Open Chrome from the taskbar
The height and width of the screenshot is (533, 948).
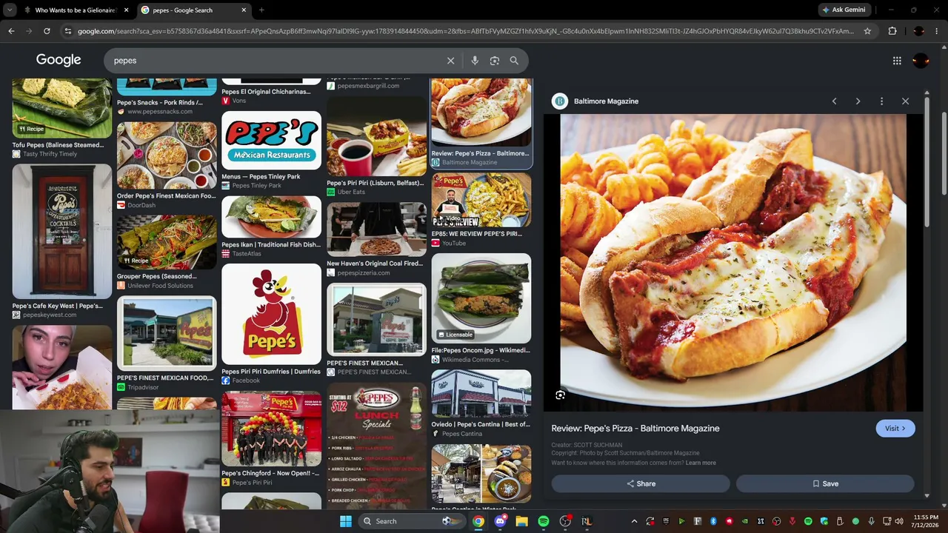478,521
